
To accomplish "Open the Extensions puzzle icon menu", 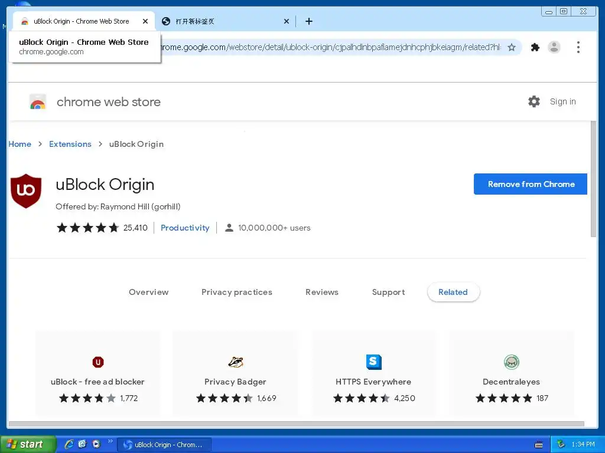I will click(x=535, y=47).
